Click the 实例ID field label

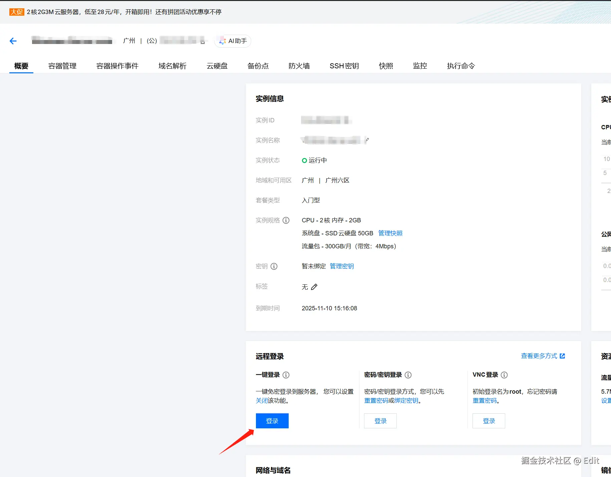coord(265,120)
